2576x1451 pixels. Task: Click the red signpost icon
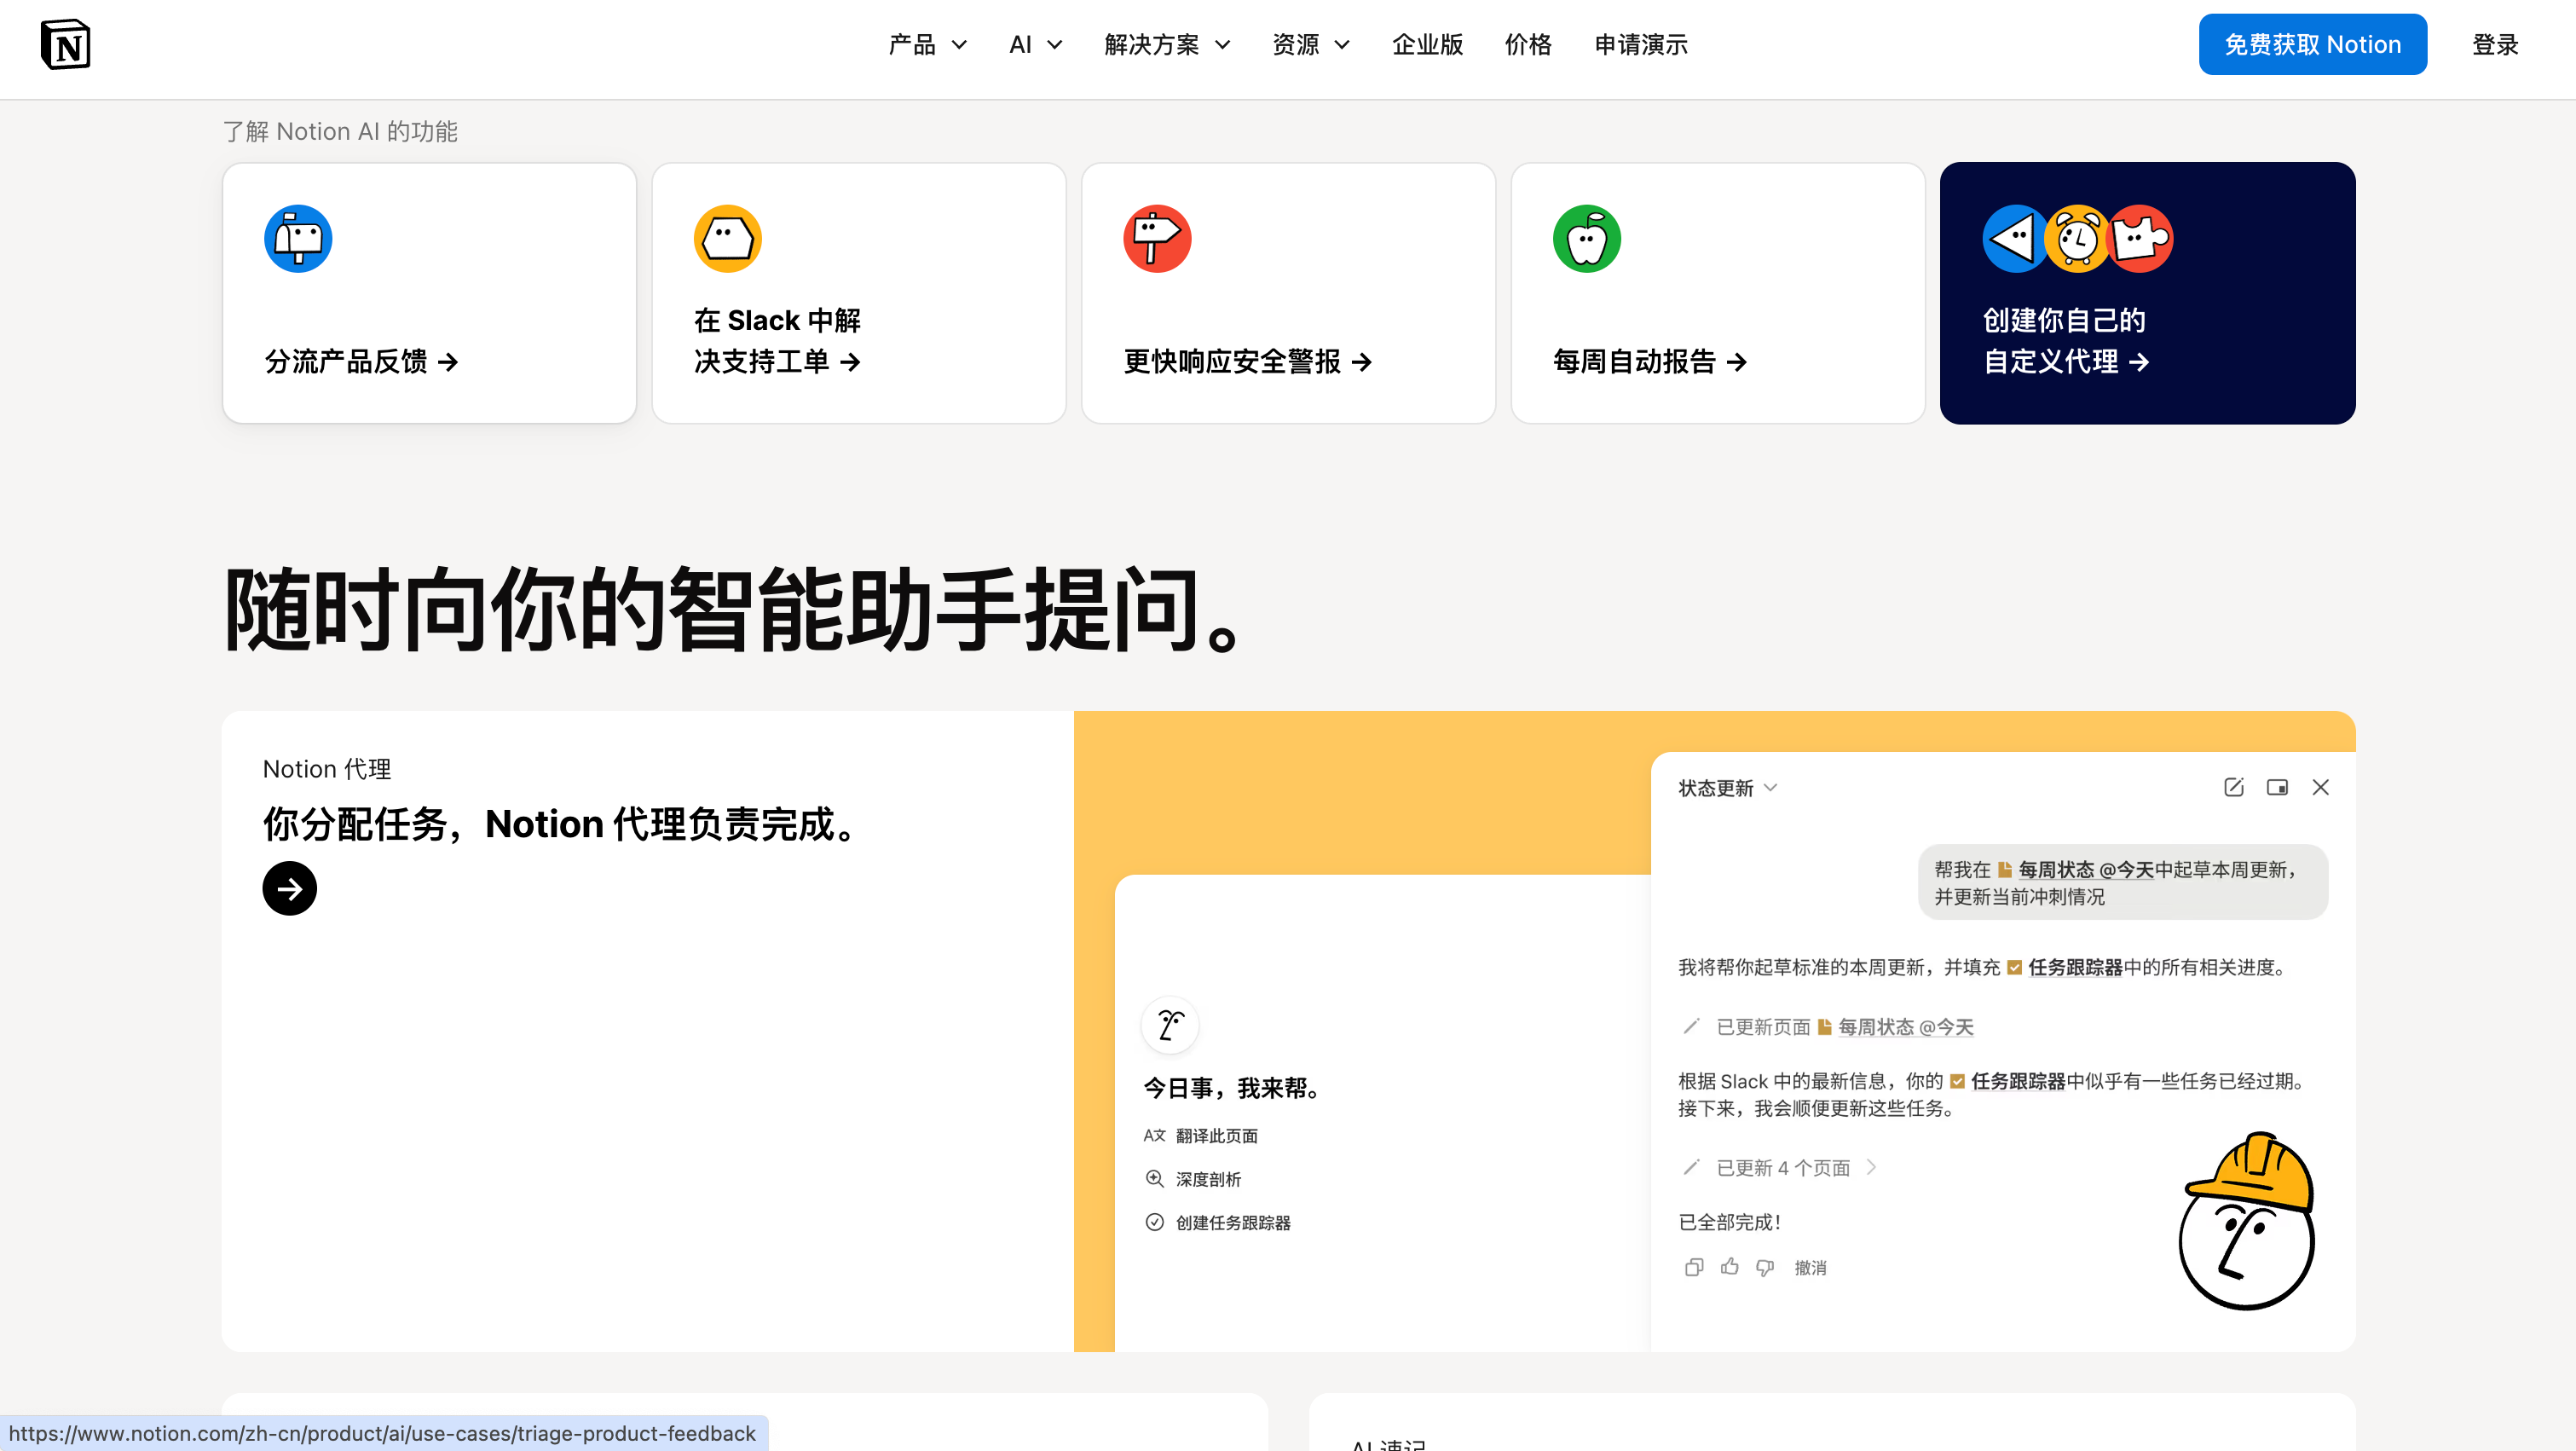click(1157, 239)
